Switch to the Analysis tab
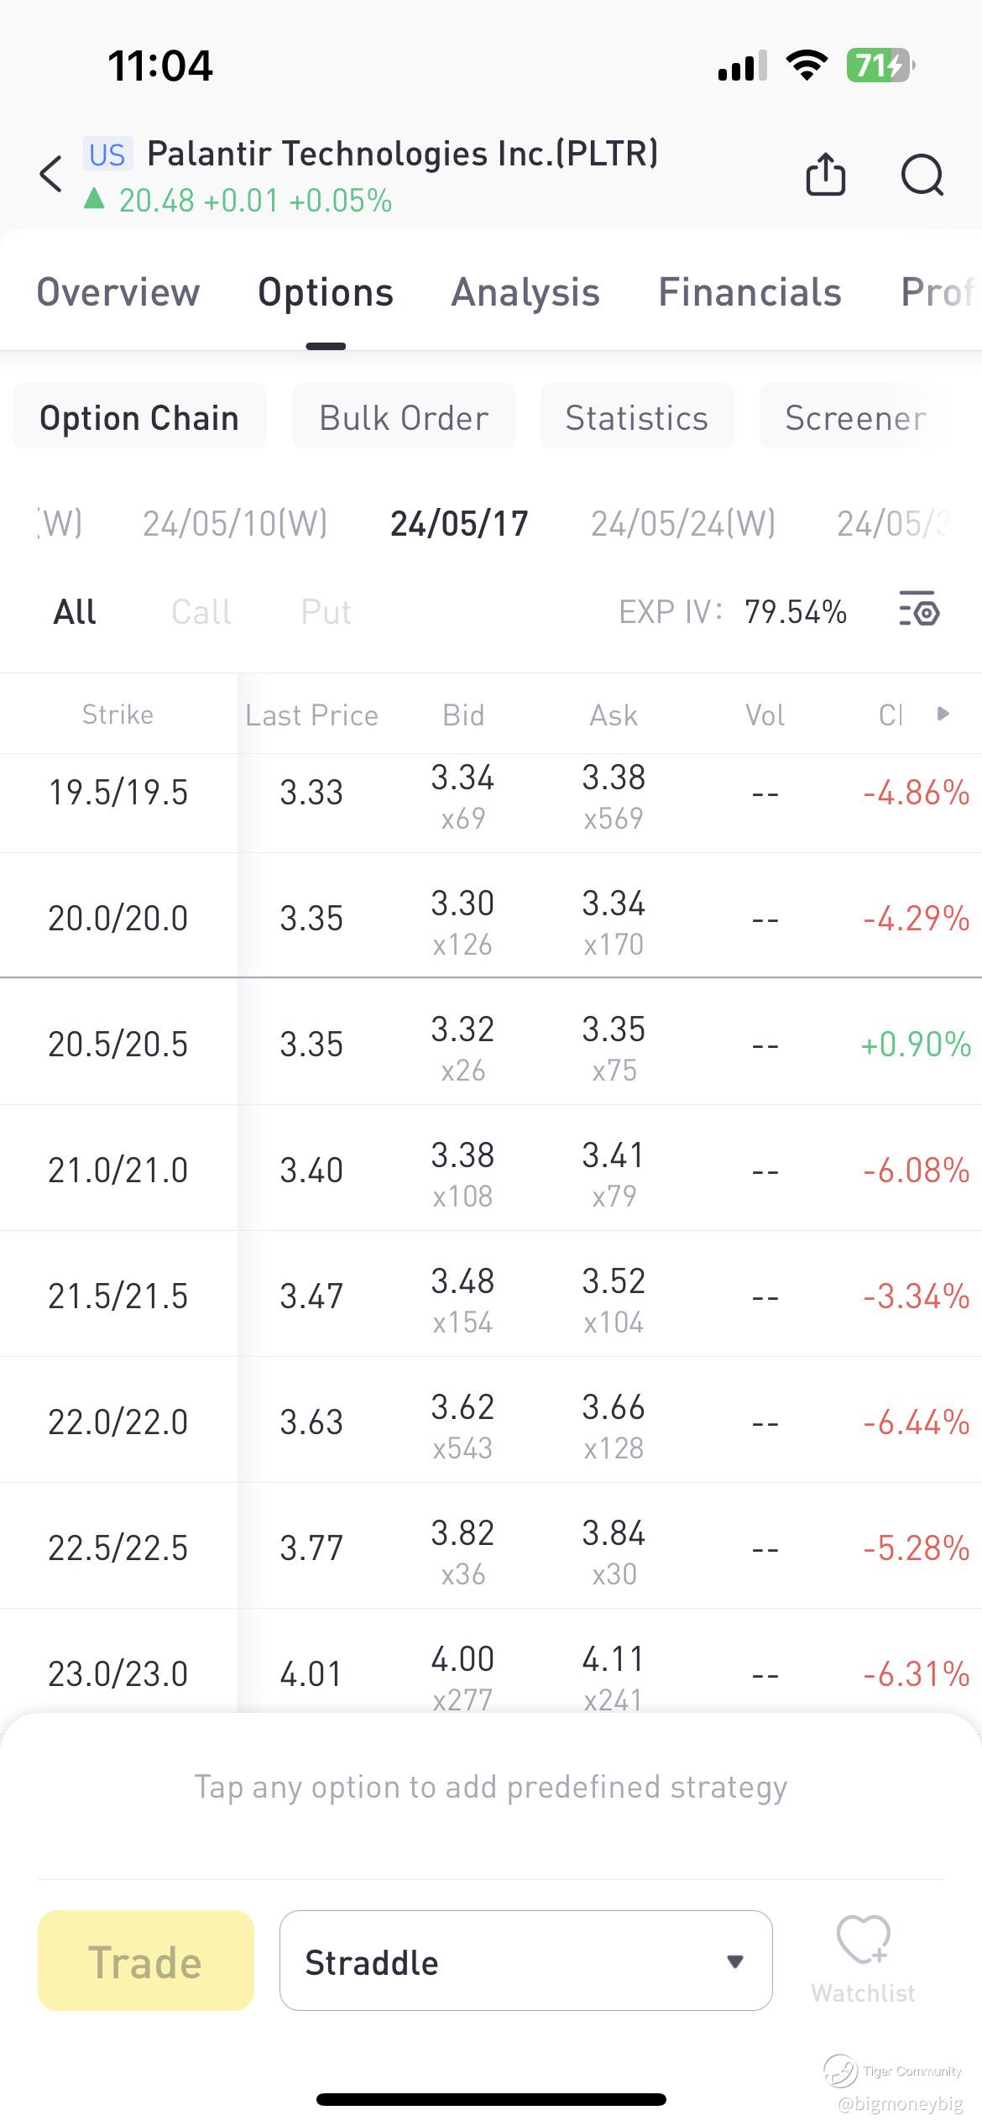This screenshot has height=2126, width=982. tap(525, 293)
